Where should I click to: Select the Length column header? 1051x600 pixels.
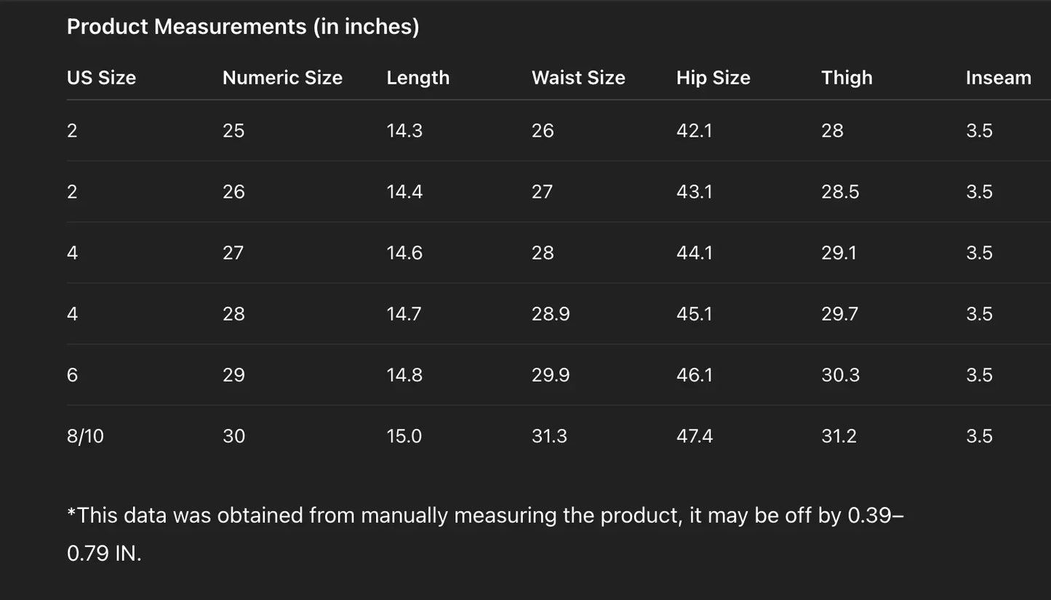pyautogui.click(x=417, y=78)
